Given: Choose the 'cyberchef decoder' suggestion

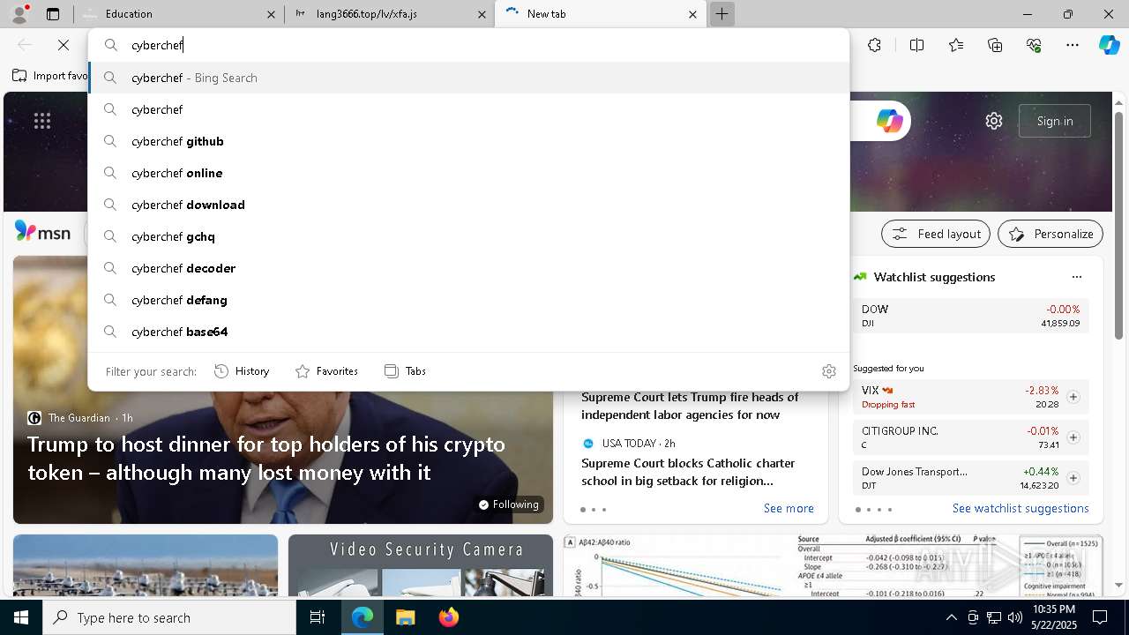Looking at the screenshot, I should (x=468, y=268).
